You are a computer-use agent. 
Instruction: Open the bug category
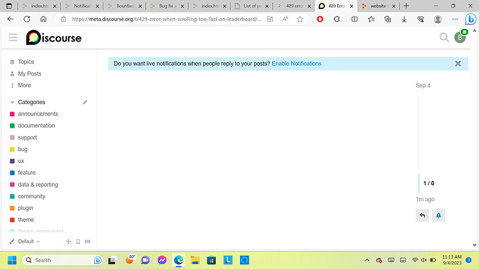click(23, 149)
